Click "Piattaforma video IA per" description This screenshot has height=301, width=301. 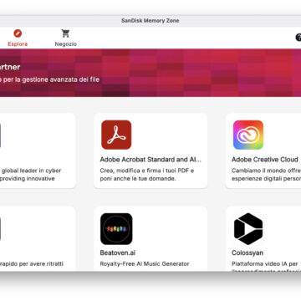(265, 263)
